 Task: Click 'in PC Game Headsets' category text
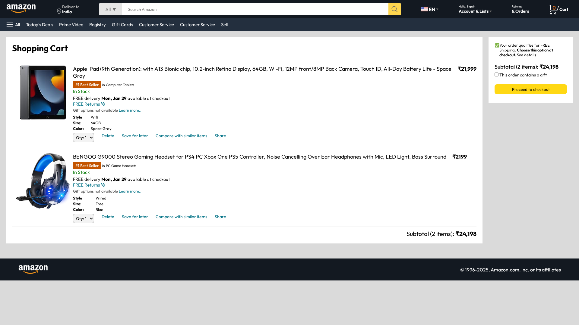119,166
